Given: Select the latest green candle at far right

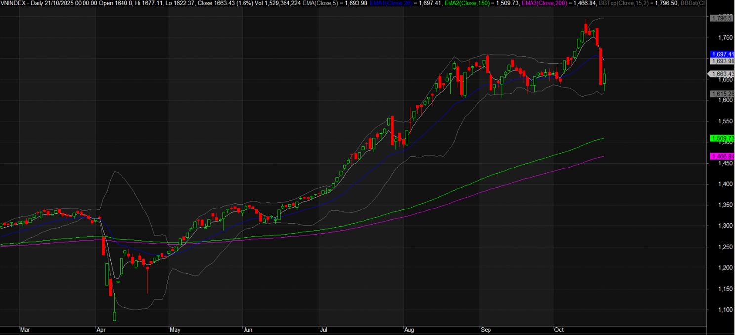Looking at the screenshot, I should coord(604,79).
